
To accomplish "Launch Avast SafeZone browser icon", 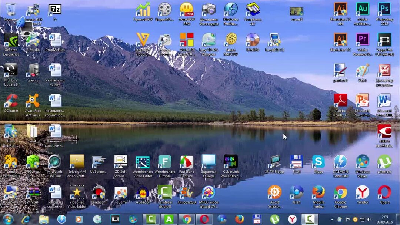I will 274,197.
